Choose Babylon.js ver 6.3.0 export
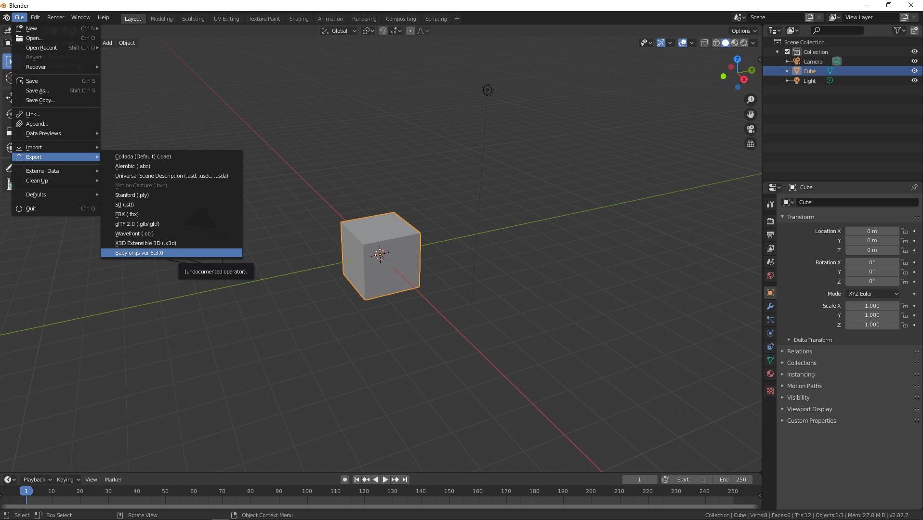This screenshot has width=923, height=520. [171, 253]
